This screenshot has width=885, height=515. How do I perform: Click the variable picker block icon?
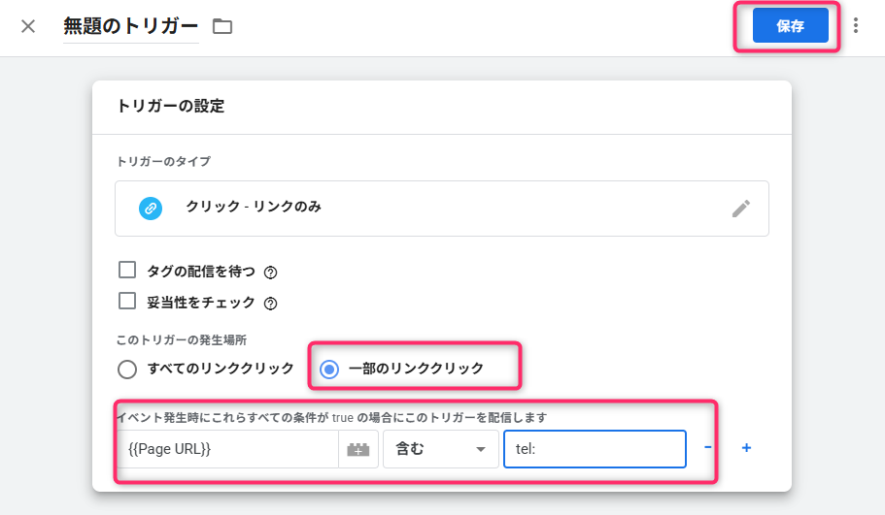click(358, 450)
